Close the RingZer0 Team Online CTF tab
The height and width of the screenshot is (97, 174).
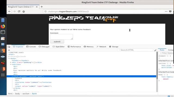coord(37,7)
